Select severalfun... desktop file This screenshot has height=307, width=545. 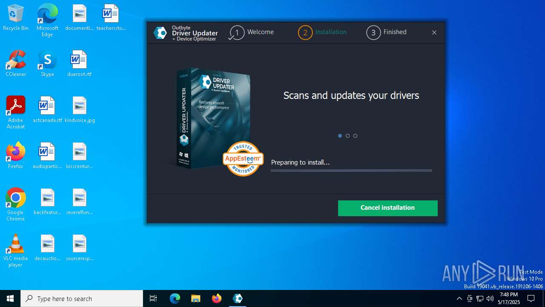coord(79,202)
